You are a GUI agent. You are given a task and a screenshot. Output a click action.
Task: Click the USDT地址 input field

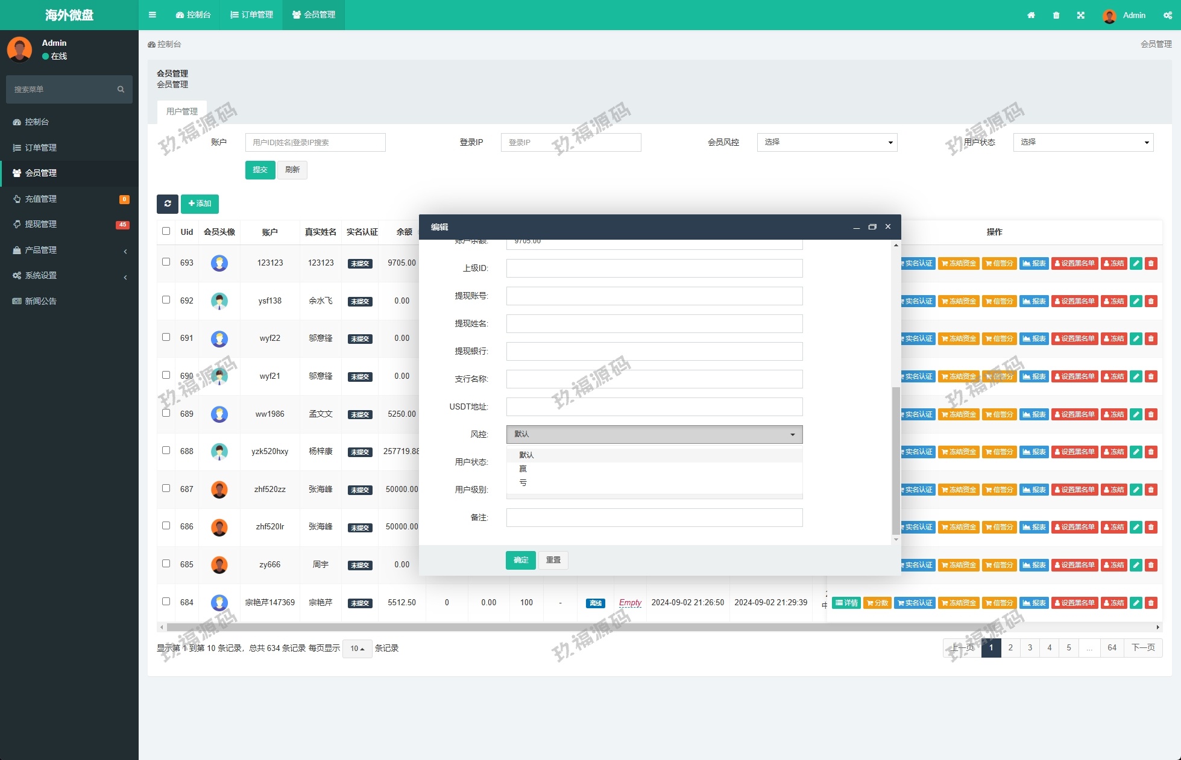pos(654,406)
